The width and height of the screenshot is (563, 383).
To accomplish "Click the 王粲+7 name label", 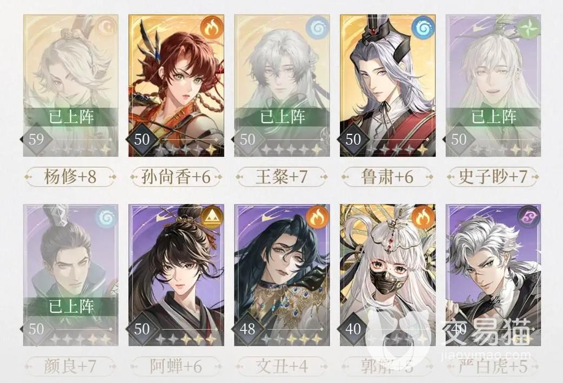I will click(x=282, y=177).
